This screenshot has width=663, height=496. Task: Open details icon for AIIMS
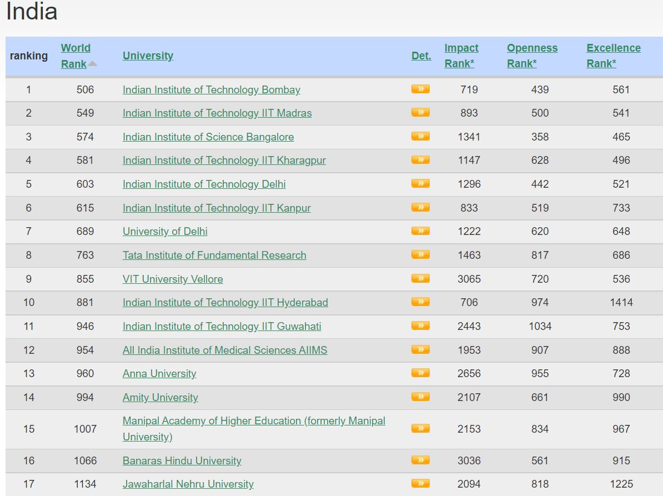point(420,349)
